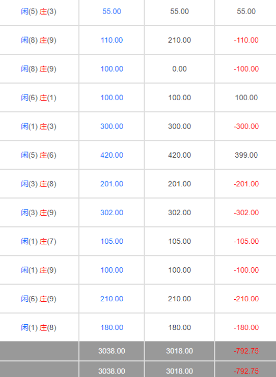Click the blue 201.00 amount link
This screenshot has width=276, height=377.
tap(112, 184)
